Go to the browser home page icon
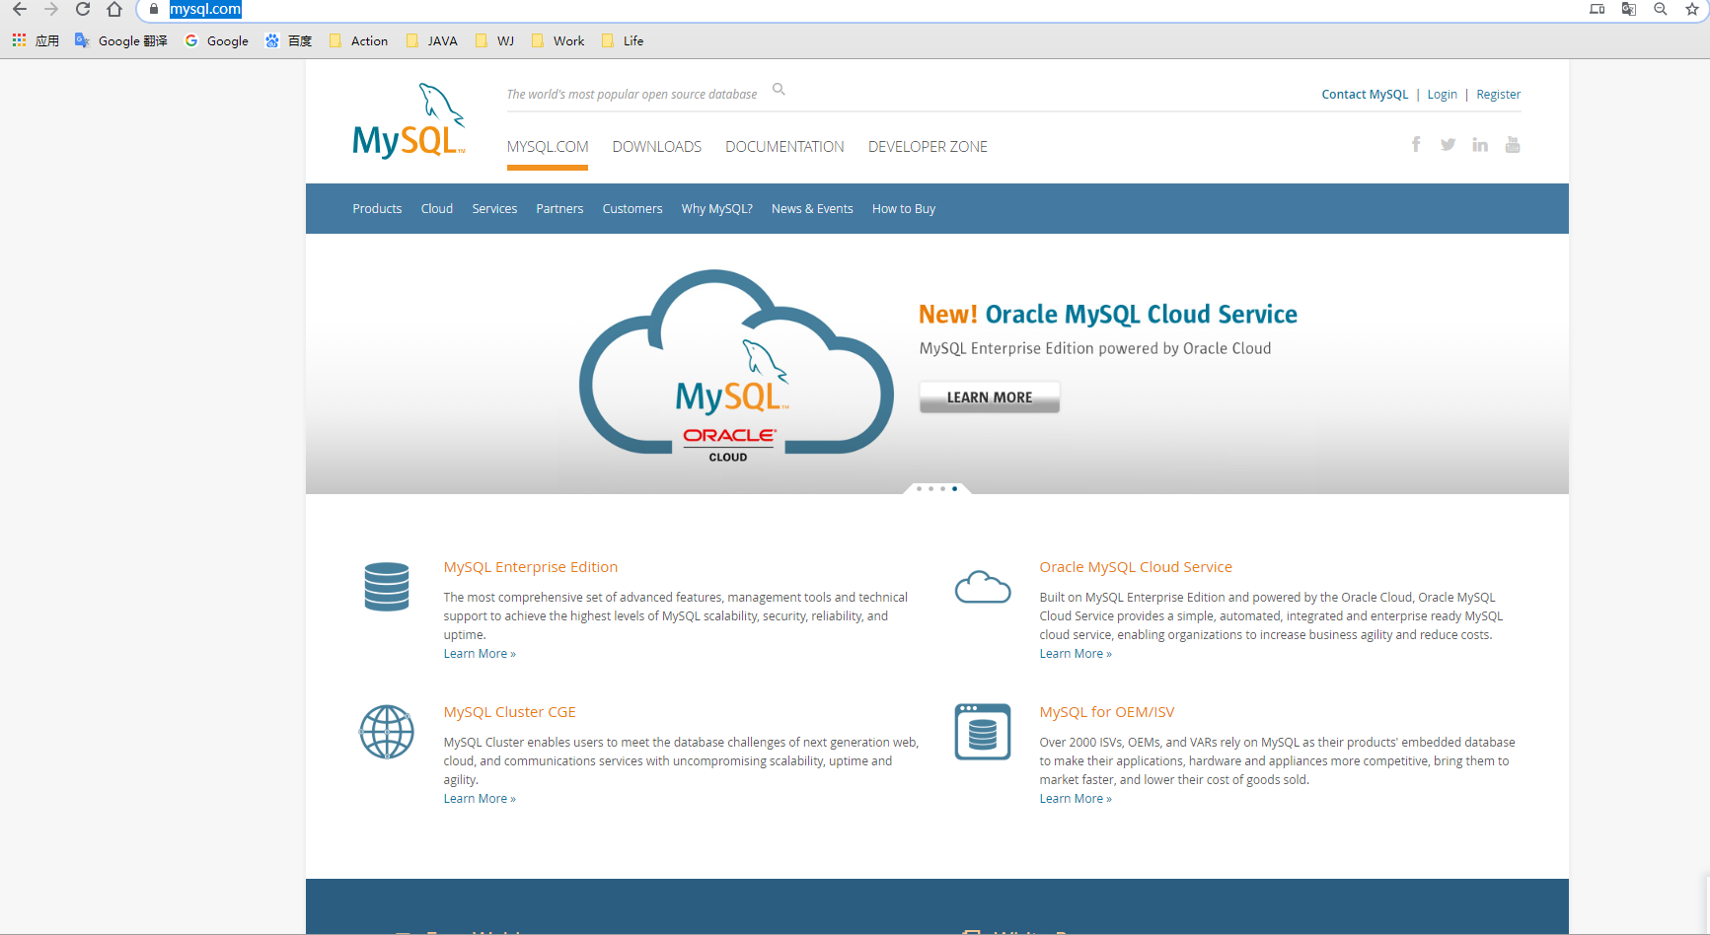The image size is (1710, 935). (x=114, y=9)
